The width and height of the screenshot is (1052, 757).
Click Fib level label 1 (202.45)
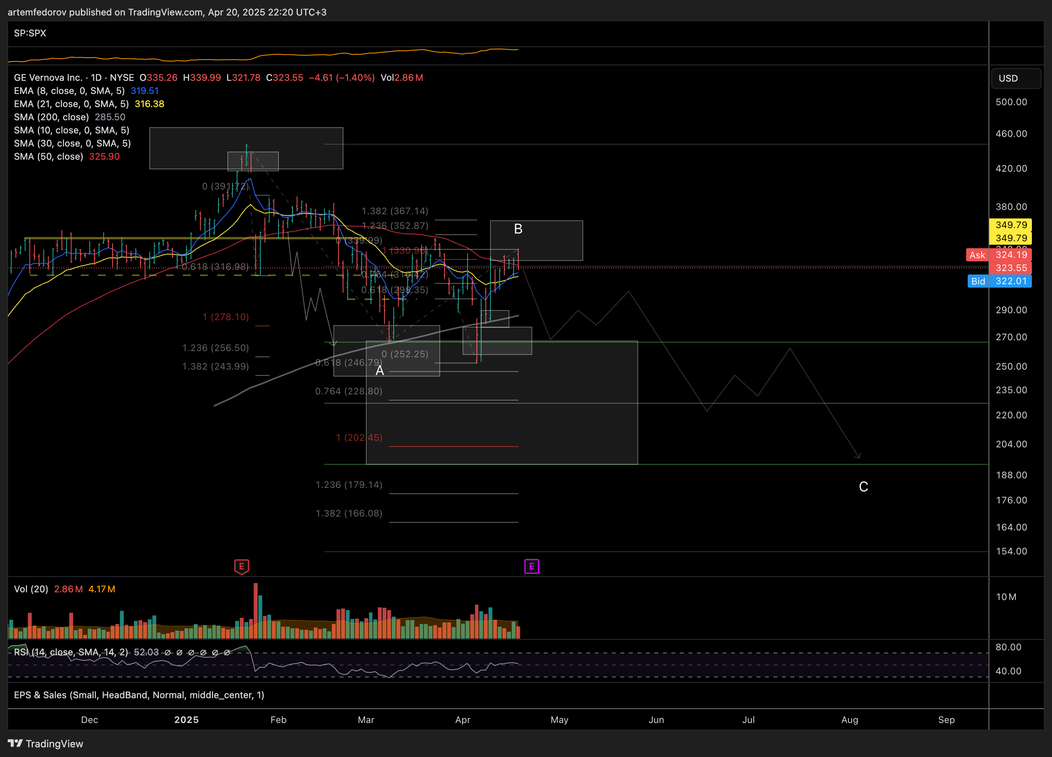click(359, 438)
